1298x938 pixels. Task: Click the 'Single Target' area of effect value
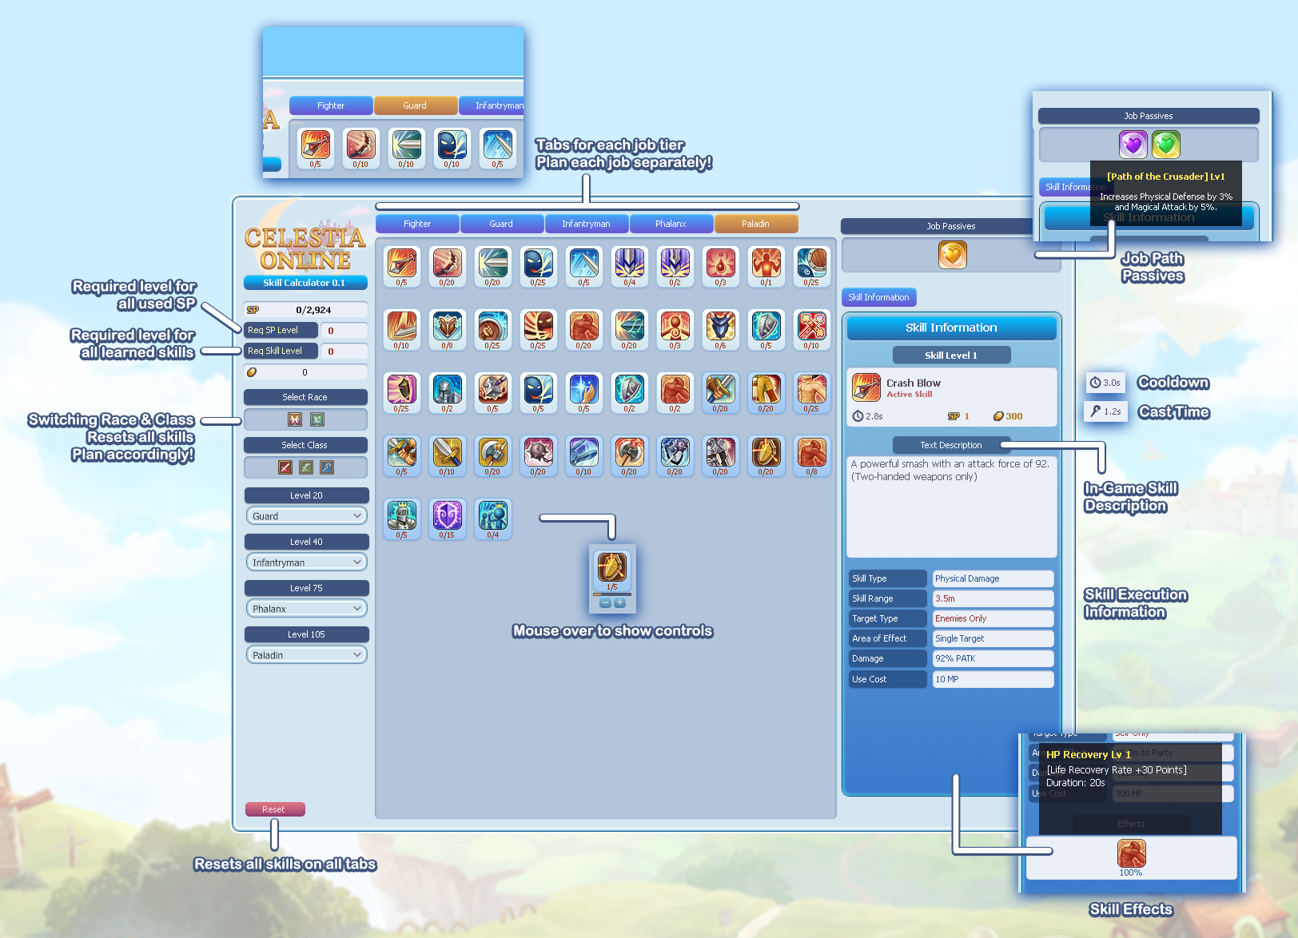(993, 638)
